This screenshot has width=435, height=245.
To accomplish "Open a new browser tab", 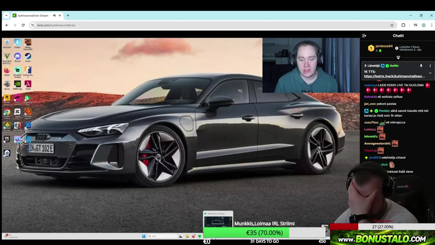I will click(x=68, y=16).
